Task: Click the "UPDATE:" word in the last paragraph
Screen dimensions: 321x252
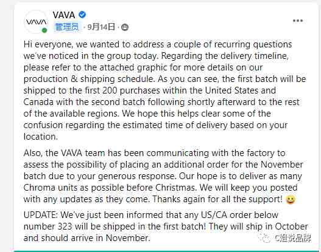Action: pyautogui.click(x=41, y=215)
